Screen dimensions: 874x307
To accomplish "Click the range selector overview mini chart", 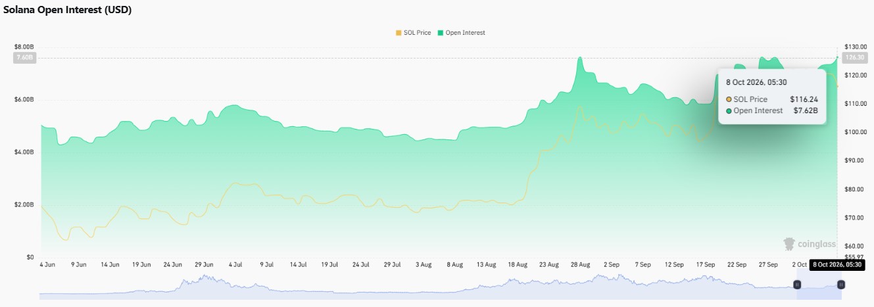I will [x=440, y=287].
